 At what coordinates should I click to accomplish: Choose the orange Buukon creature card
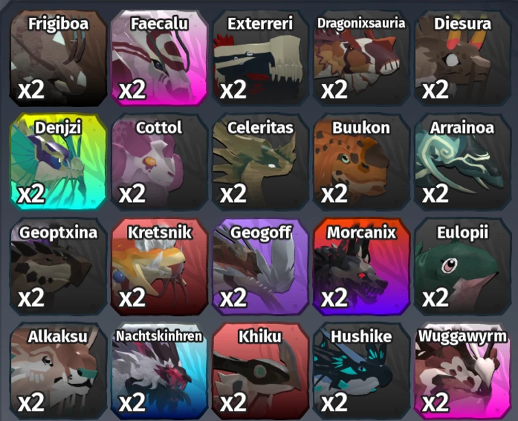[362, 162]
